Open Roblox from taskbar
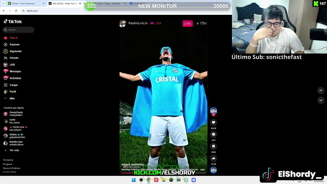Viewport: 327px width, 184px height. coord(194,180)
